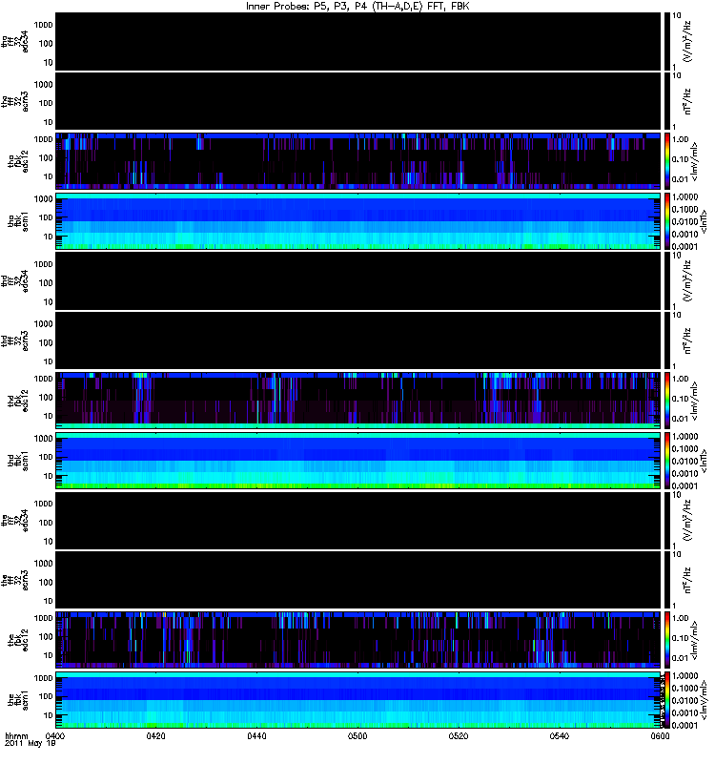
Task: Click the tha fbk edc12 y-axis label
Action: click(18, 159)
